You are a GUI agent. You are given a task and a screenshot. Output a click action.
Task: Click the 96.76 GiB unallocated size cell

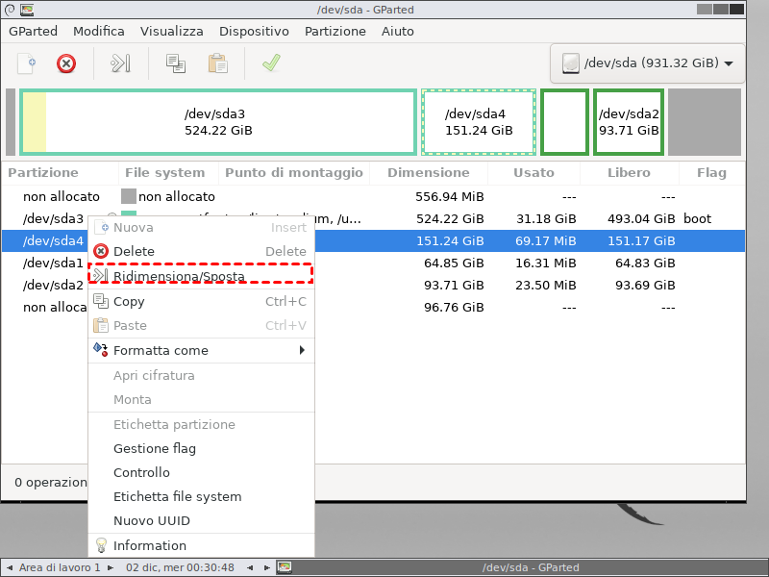pos(454,307)
